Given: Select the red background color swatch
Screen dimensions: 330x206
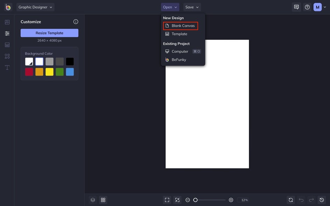Looking at the screenshot, I should 29,72.
